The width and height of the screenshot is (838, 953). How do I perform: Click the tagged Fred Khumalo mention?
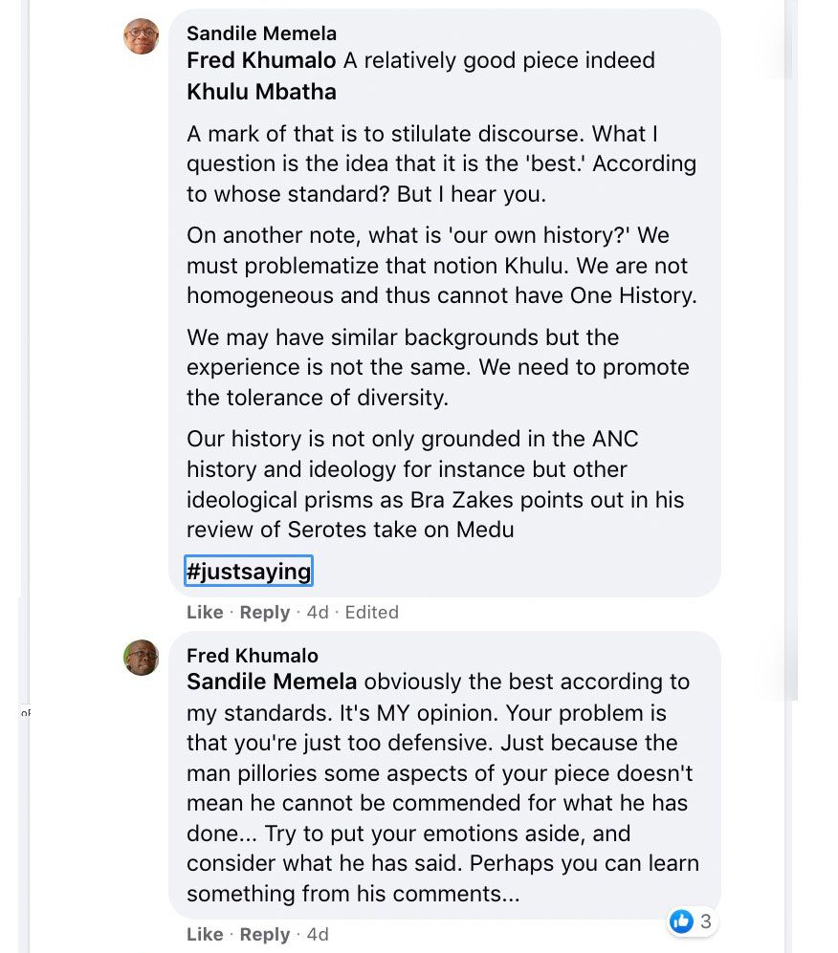click(x=261, y=60)
